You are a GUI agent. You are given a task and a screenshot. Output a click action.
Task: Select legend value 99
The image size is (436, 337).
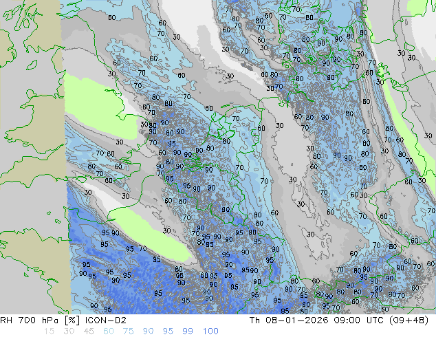tap(188, 331)
